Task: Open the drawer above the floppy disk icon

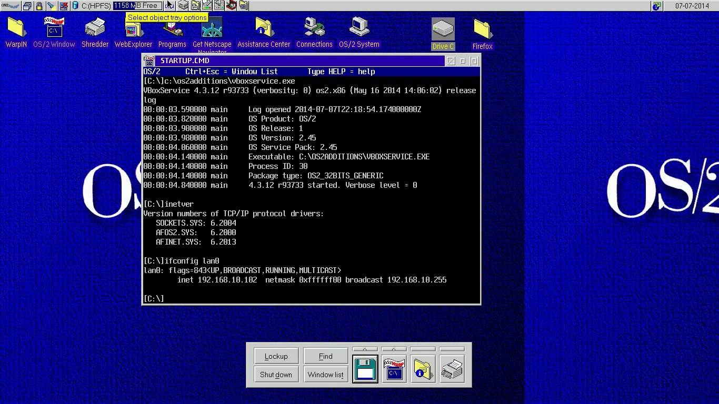Action: point(365,349)
